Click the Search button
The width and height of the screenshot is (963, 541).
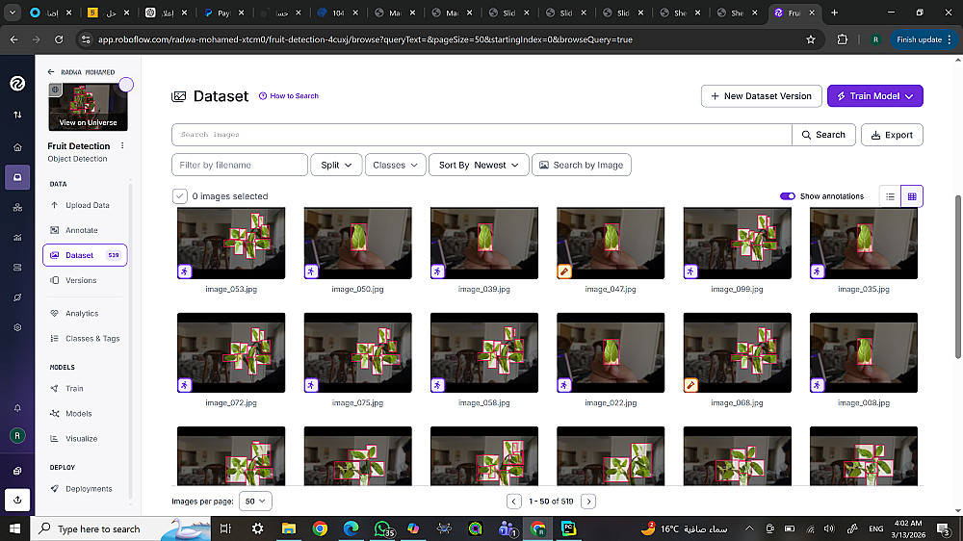(823, 135)
